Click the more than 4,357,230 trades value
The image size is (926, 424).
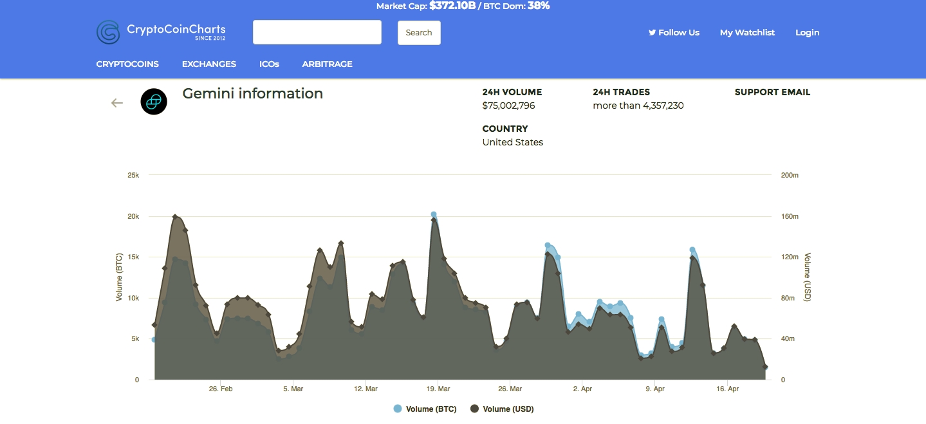pos(638,106)
